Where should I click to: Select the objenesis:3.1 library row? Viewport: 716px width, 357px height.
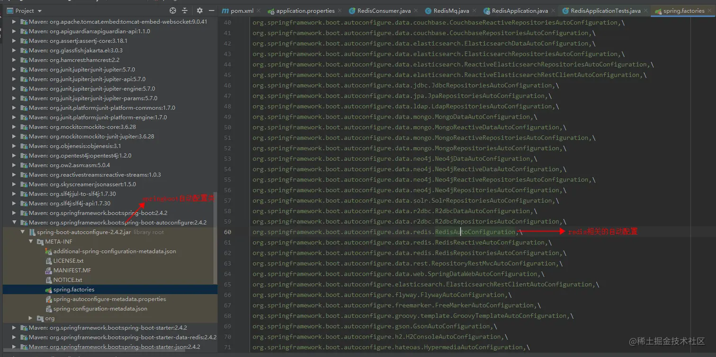pyautogui.click(x=110, y=146)
